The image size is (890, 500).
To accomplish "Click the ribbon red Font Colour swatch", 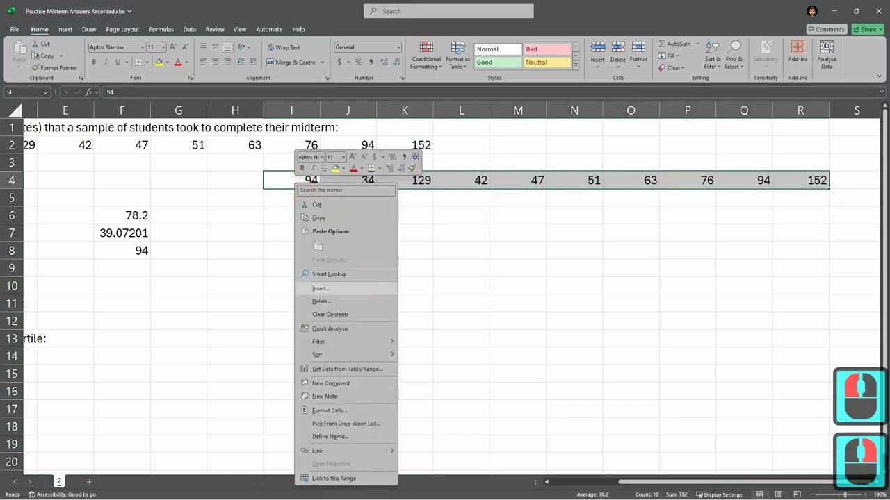I will (178, 62).
